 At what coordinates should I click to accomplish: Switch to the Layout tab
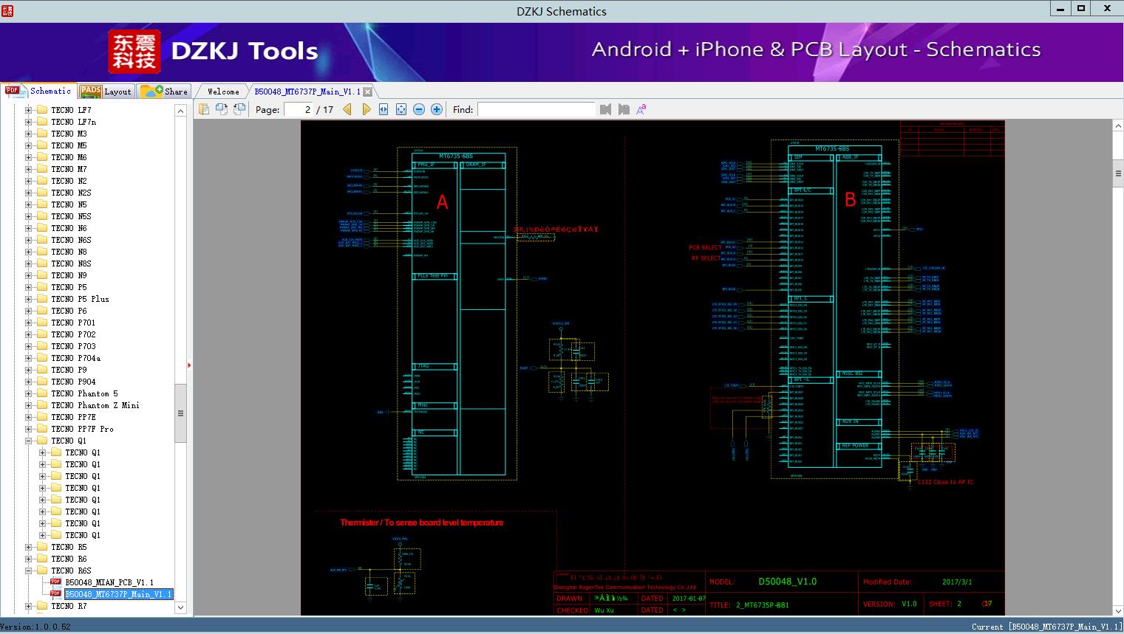pyautogui.click(x=106, y=92)
